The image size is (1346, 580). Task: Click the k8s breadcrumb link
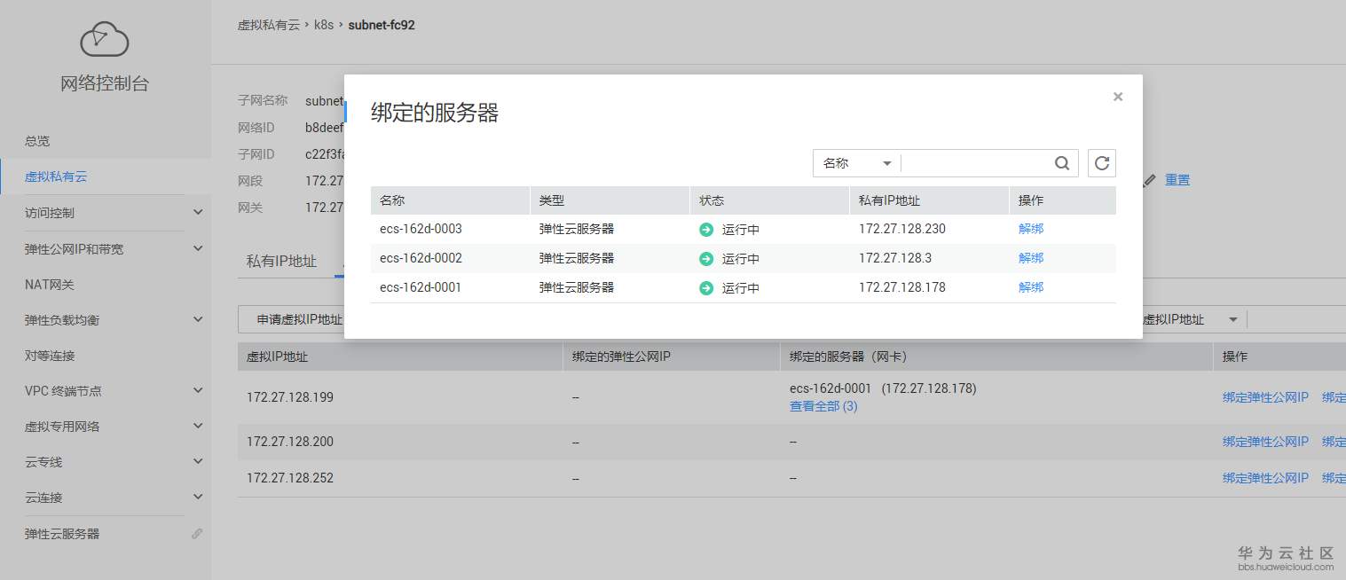pos(322,25)
